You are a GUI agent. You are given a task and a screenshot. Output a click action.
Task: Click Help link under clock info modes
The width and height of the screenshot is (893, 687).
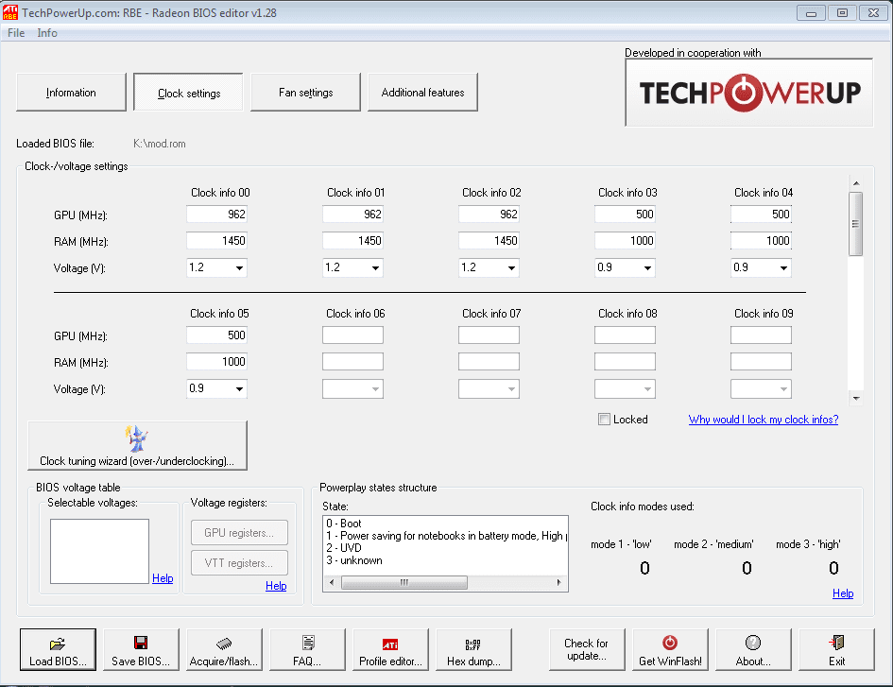coord(843,593)
